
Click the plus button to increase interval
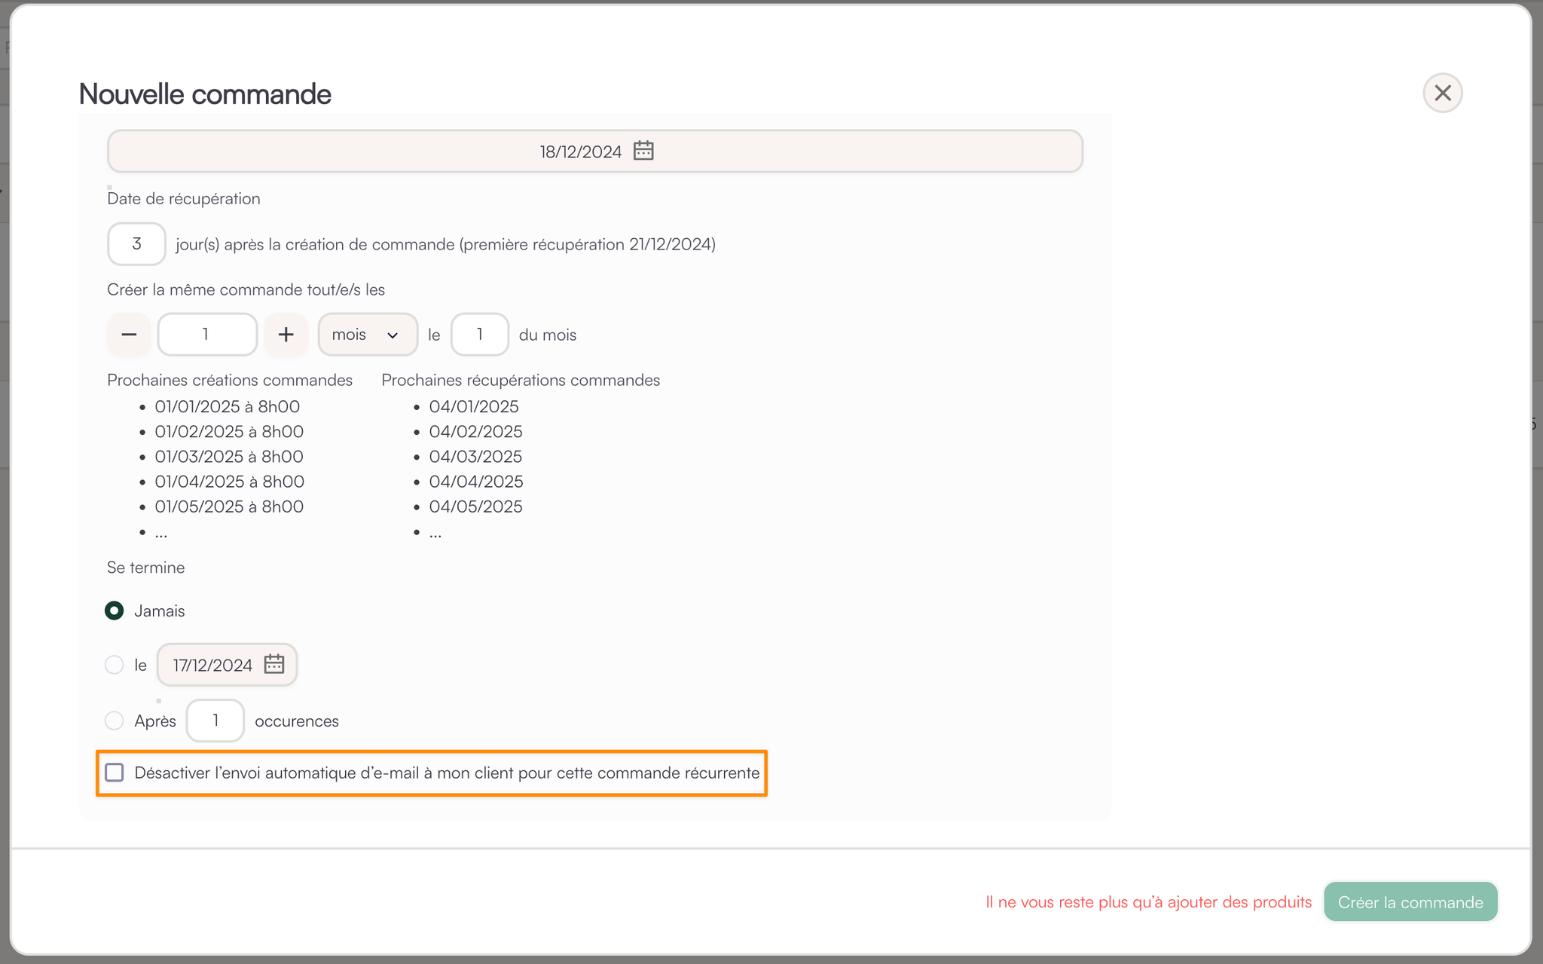click(286, 335)
